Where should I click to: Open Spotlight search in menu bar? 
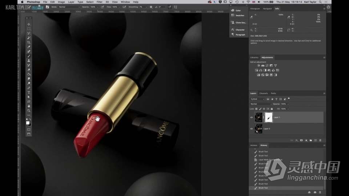(320, 2)
